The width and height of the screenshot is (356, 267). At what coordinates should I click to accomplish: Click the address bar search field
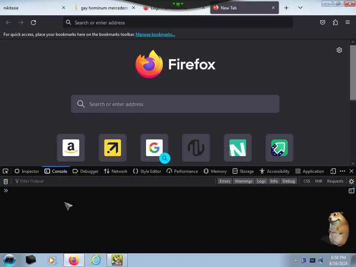(x=178, y=23)
